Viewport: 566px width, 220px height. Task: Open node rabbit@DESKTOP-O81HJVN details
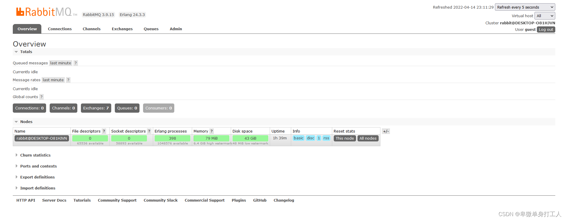coord(42,138)
